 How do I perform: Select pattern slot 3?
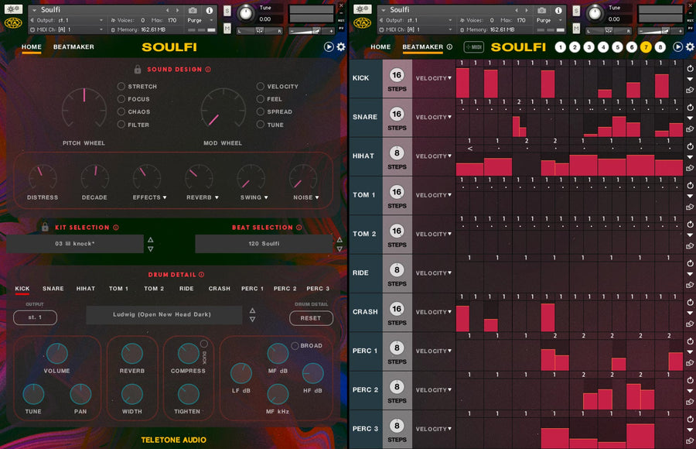589,47
